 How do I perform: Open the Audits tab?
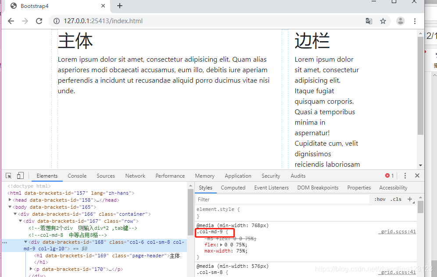(x=298, y=176)
